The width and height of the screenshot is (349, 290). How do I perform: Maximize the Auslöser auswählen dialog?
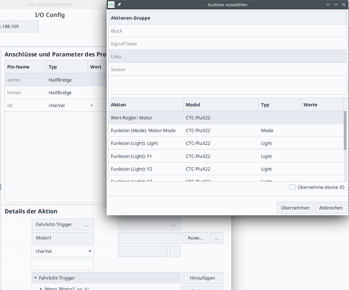[x=336, y=5]
